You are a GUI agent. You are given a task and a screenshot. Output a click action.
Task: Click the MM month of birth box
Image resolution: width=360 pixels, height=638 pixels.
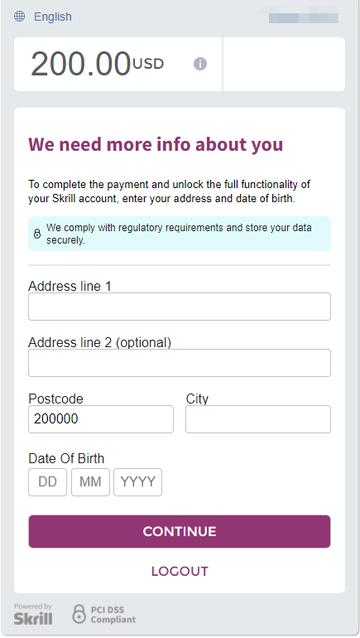90,482
